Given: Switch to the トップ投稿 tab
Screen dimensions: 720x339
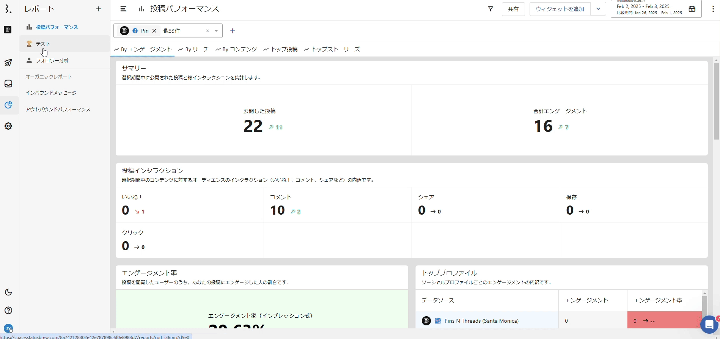Looking at the screenshot, I should (x=280, y=49).
